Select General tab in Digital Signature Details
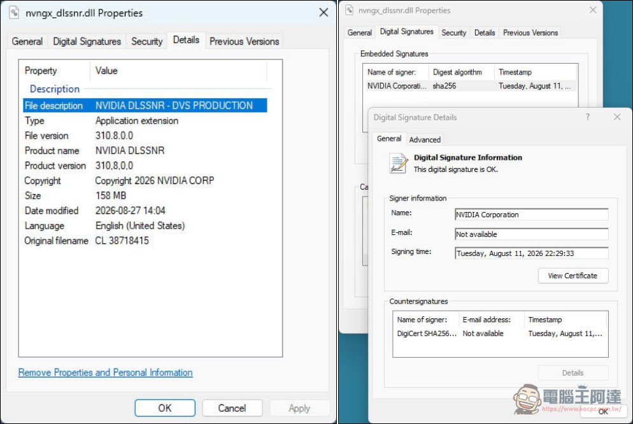The image size is (633, 424). click(x=388, y=139)
